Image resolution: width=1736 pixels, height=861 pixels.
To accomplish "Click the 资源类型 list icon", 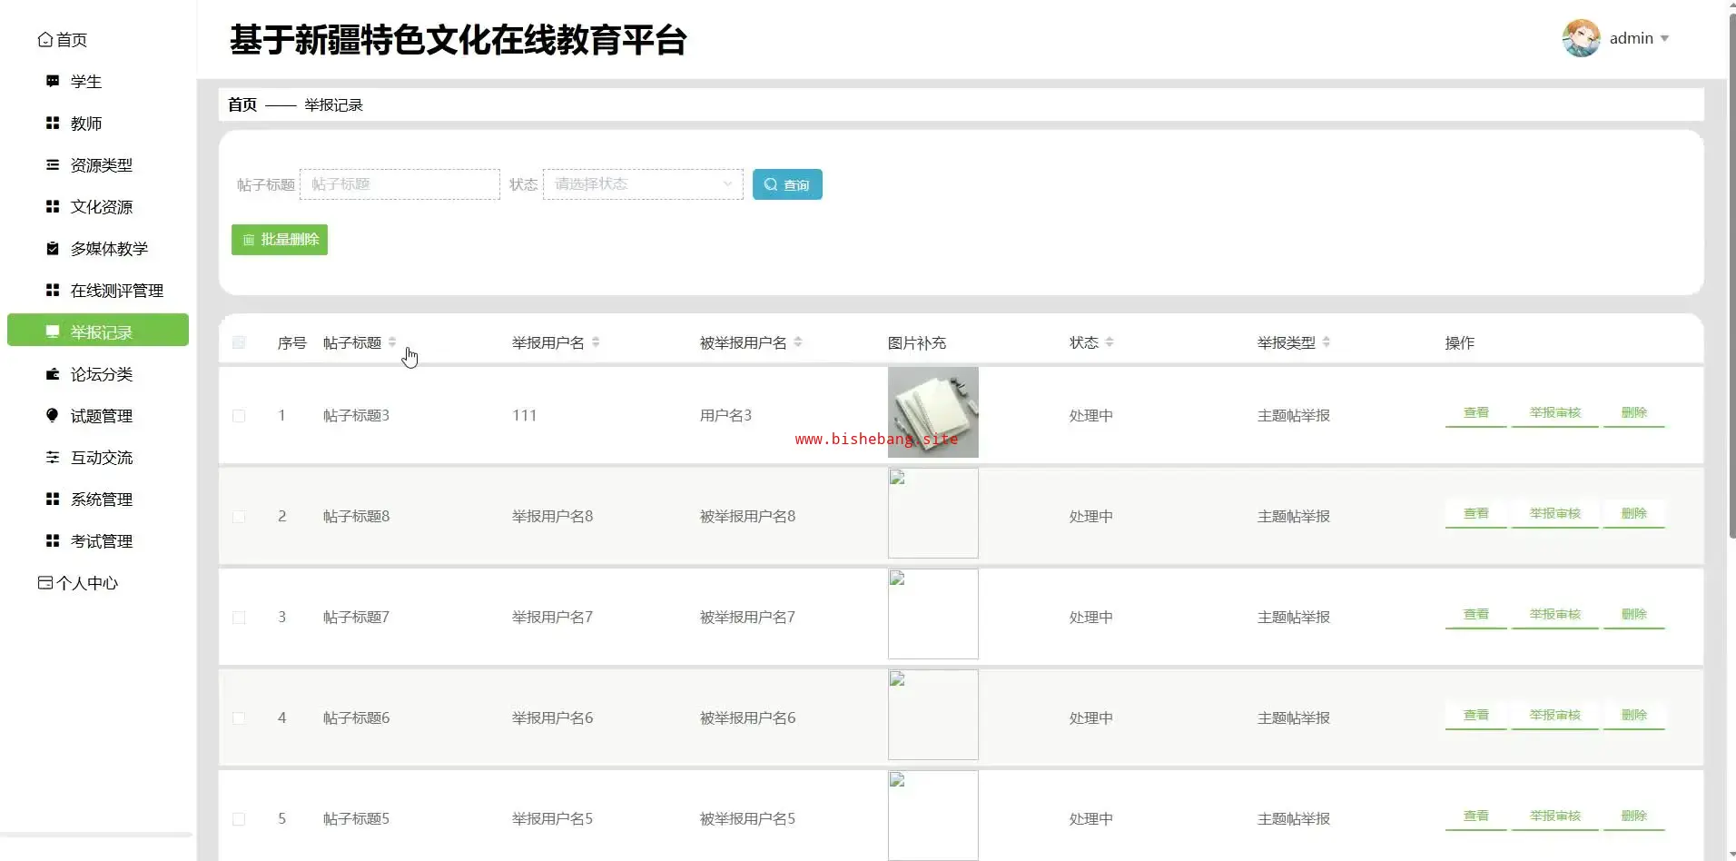I will (x=53, y=165).
